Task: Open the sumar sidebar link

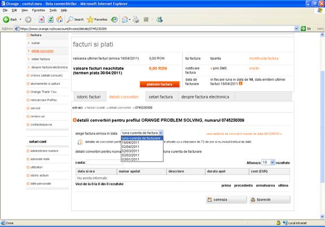Action: (36, 43)
